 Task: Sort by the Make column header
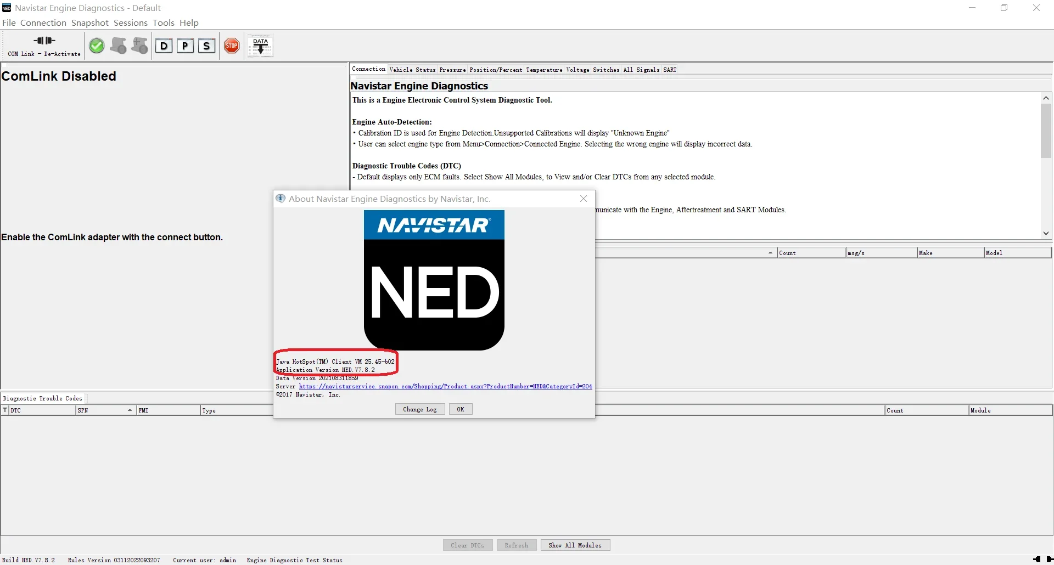tap(951, 253)
